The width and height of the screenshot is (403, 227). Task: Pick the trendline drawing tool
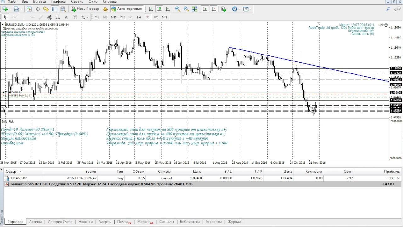pyautogui.click(x=41, y=17)
